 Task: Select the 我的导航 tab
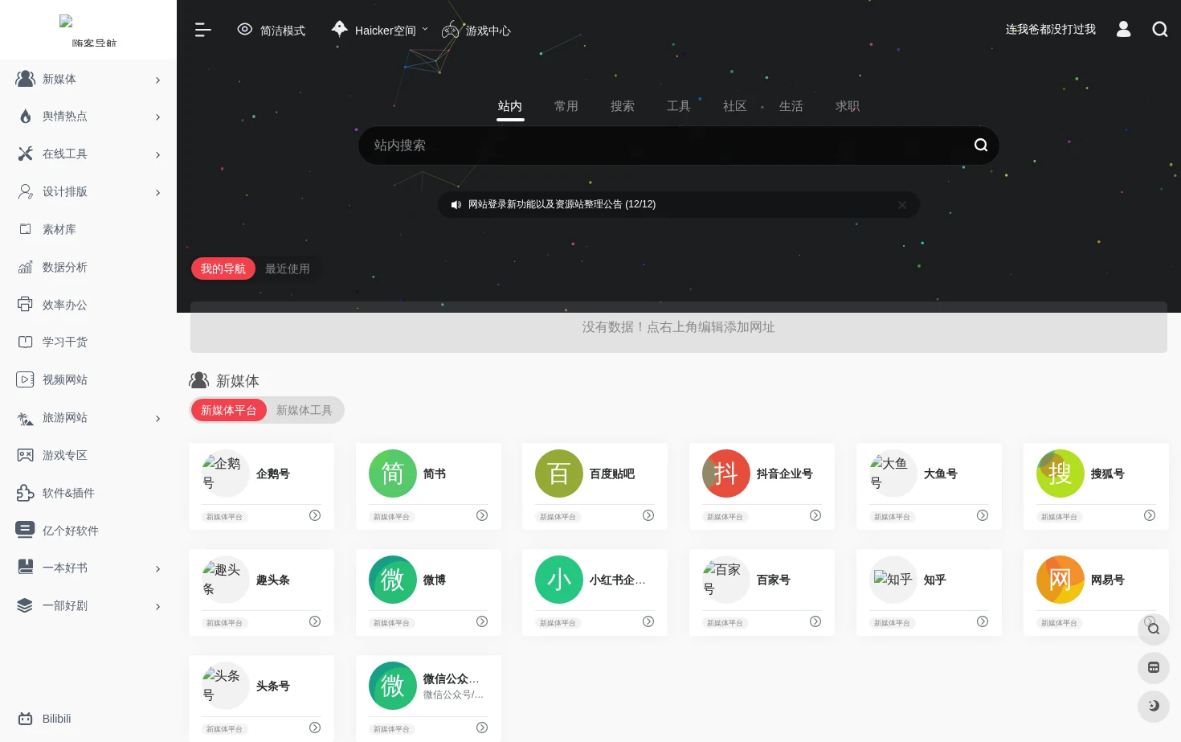(223, 269)
